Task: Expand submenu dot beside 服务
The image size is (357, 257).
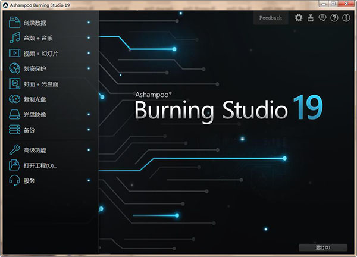Action: pos(89,180)
